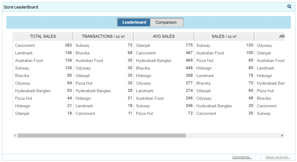This screenshot has height=162, width=297.
Task: Select Hidesign in Total Sales column
Action: [x=23, y=106]
